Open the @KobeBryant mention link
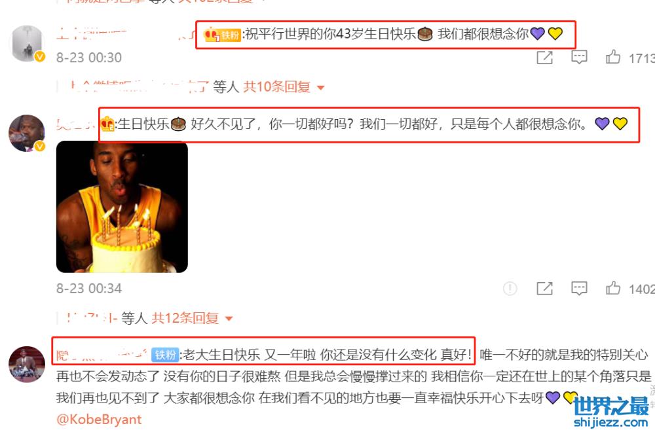Screen dimensions: 655x432 (99, 419)
